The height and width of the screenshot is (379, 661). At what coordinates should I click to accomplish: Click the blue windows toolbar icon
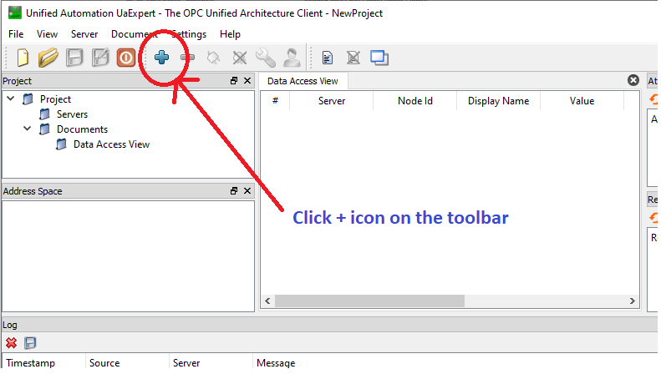click(379, 58)
